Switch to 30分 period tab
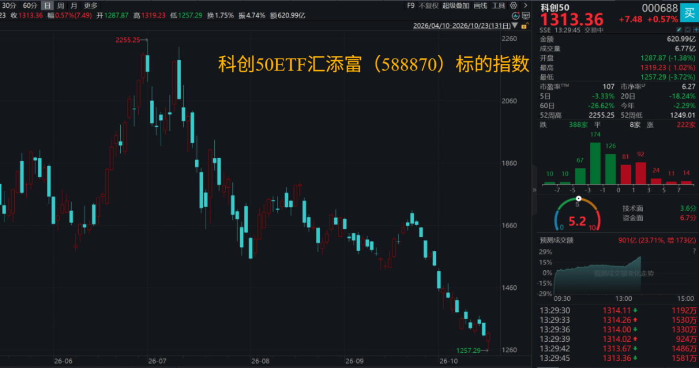Image resolution: width=699 pixels, height=368 pixels. (x=10, y=6)
